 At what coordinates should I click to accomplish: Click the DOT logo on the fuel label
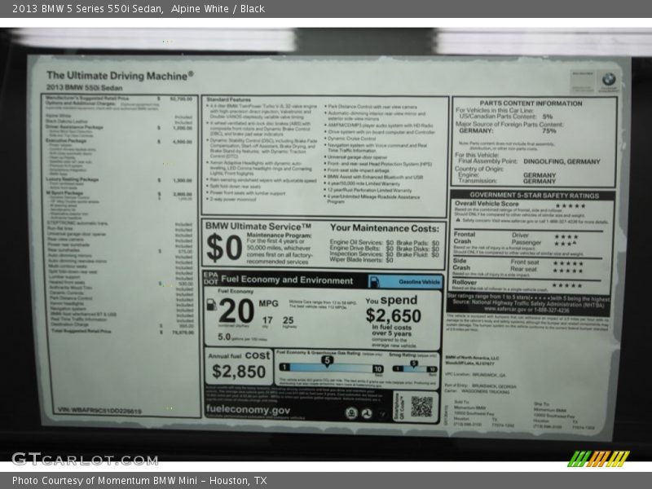point(211,280)
